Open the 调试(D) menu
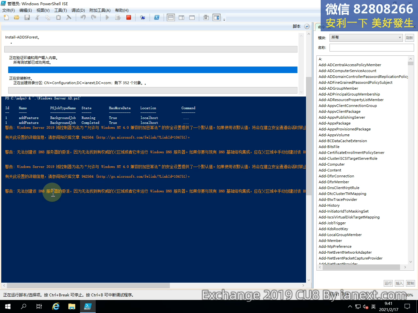Image resolution: width=418 pixels, height=313 pixels. coord(78,10)
